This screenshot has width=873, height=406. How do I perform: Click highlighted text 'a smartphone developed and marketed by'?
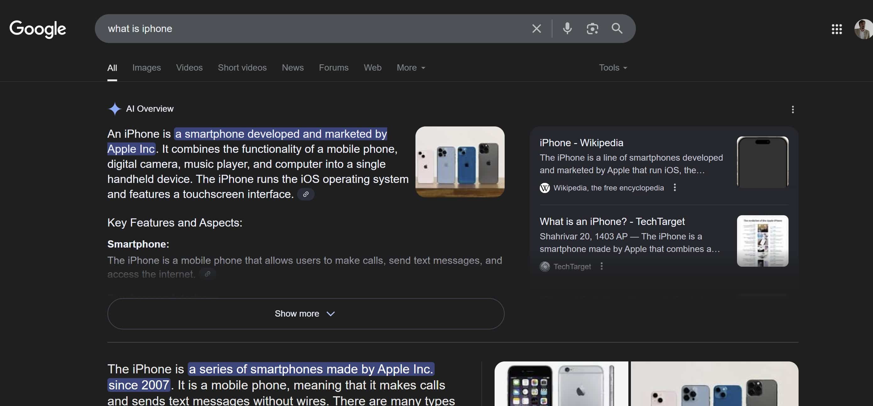[281, 134]
